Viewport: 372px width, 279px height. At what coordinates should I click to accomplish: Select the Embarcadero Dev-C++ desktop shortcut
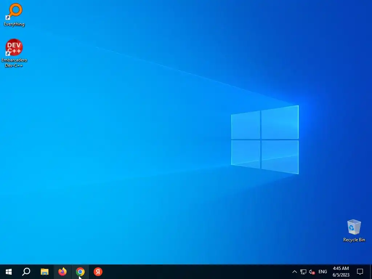click(x=14, y=53)
